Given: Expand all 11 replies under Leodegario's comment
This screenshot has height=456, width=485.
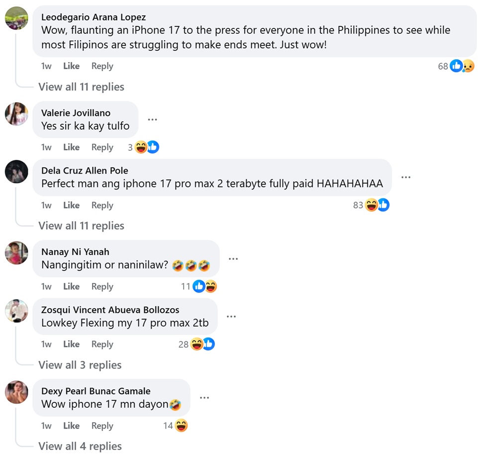Looking at the screenshot, I should tap(81, 87).
